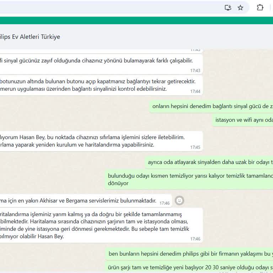The height and width of the screenshot is (273, 273).
Task: Select the 'bulunduğu odayı kısmen temizliyor' message
Action: point(190,180)
